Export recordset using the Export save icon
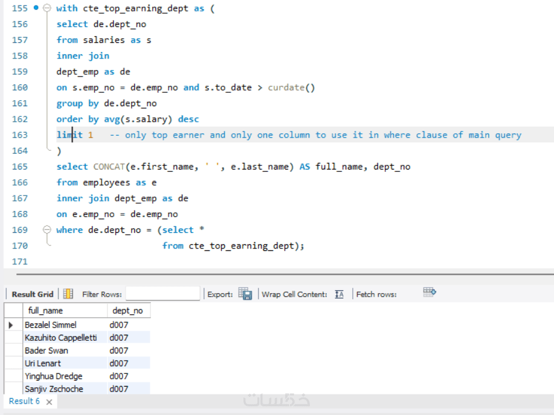 pyautogui.click(x=245, y=294)
